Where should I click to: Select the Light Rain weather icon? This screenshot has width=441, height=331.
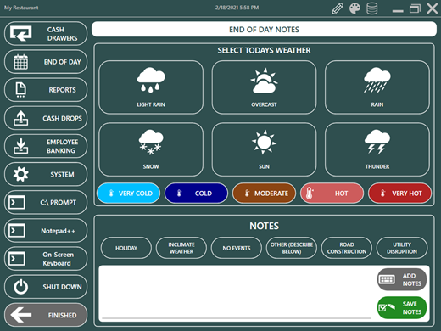pos(151,87)
